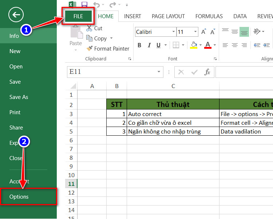Expand the Font Color palette arrow
Screen dimensions: 273x219
[x=215, y=45]
